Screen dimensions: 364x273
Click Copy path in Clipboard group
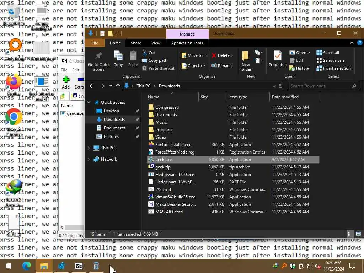coord(155,60)
